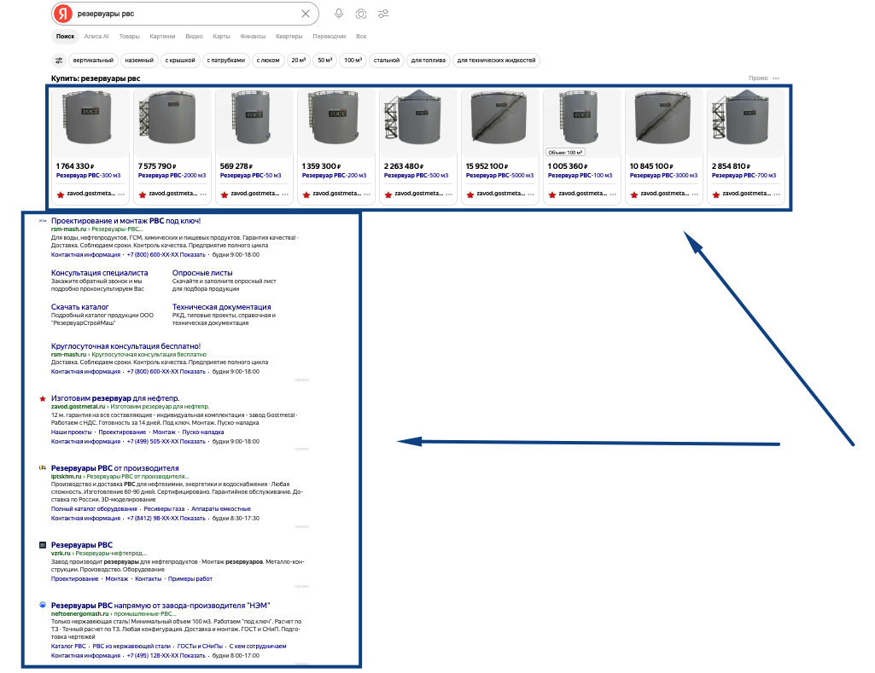
Task: Enable the «100 м³» filter chip
Action: tap(353, 61)
